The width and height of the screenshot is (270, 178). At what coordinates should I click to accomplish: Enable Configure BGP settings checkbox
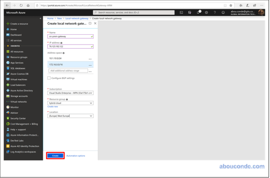click(49, 78)
